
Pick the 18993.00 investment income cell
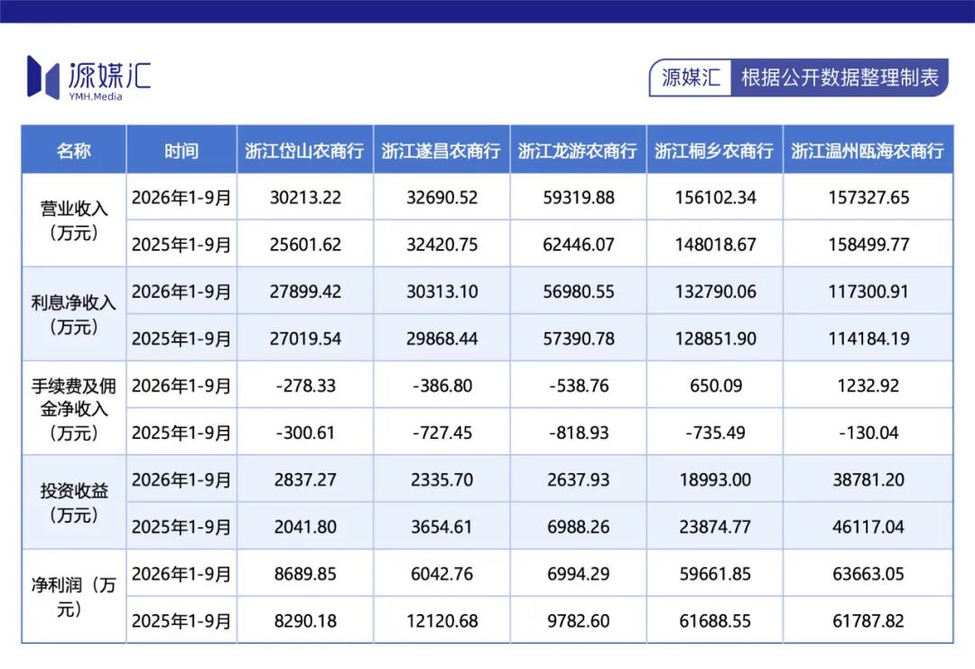(x=716, y=480)
